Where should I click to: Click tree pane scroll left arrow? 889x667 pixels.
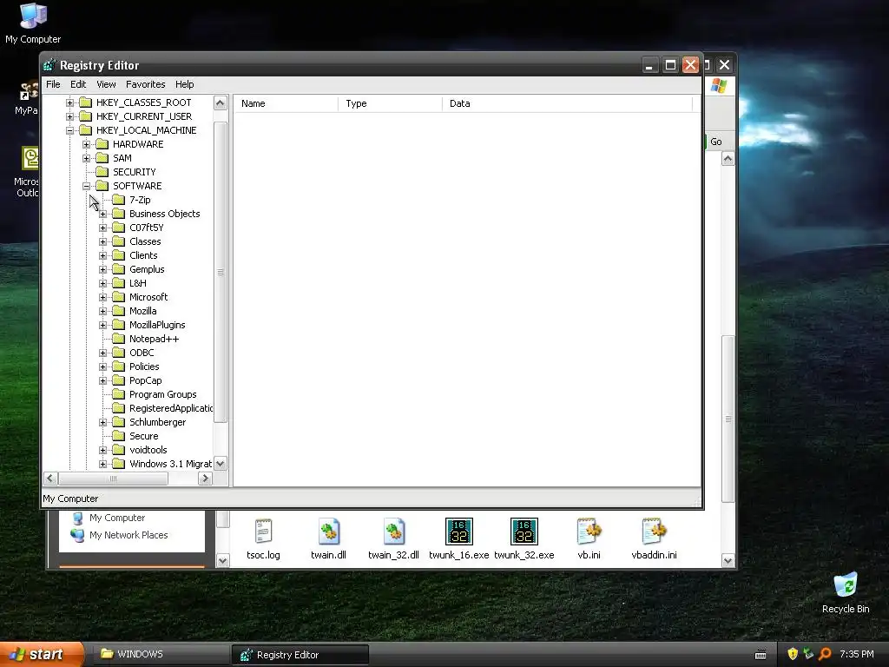(x=50, y=479)
